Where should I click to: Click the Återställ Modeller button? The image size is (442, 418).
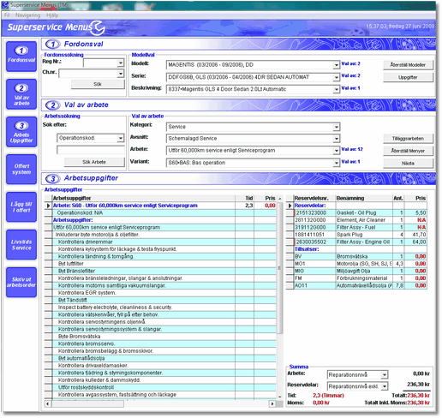click(408, 65)
